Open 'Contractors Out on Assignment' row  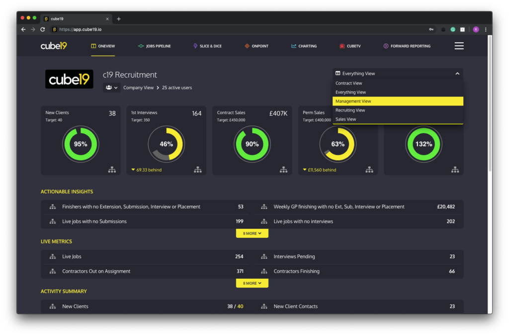147,271
